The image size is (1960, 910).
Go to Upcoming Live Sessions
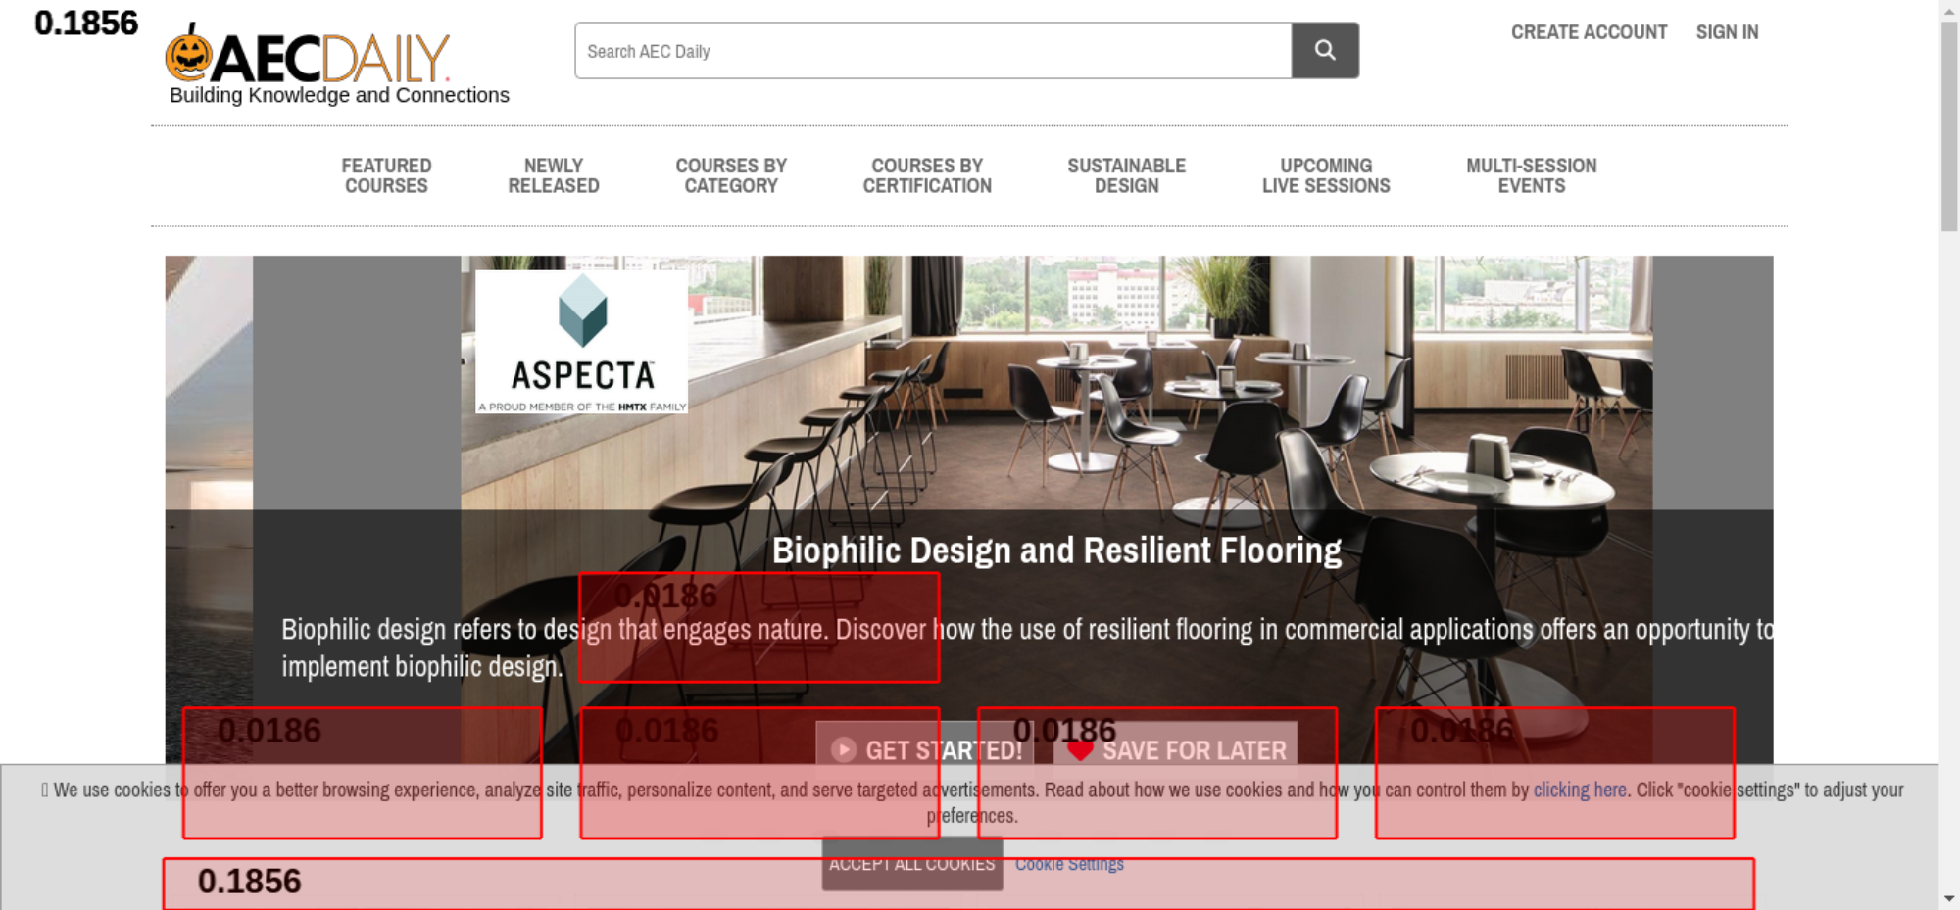[1325, 176]
